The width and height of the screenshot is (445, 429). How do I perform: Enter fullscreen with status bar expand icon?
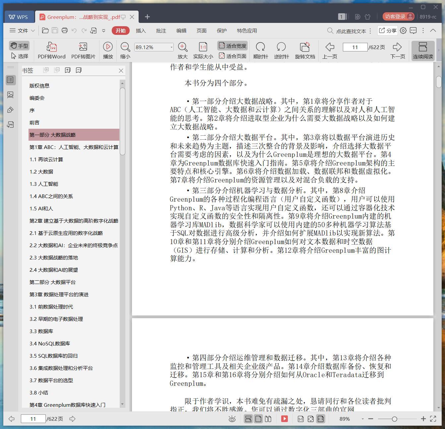pyautogui.click(x=433, y=419)
